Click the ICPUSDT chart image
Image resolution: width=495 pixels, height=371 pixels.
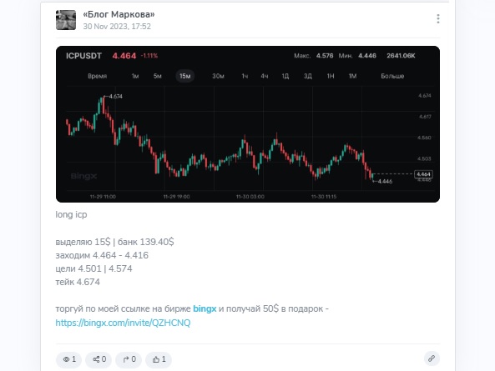point(248,124)
